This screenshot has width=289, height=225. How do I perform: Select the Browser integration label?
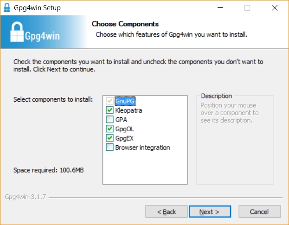tap(142, 148)
